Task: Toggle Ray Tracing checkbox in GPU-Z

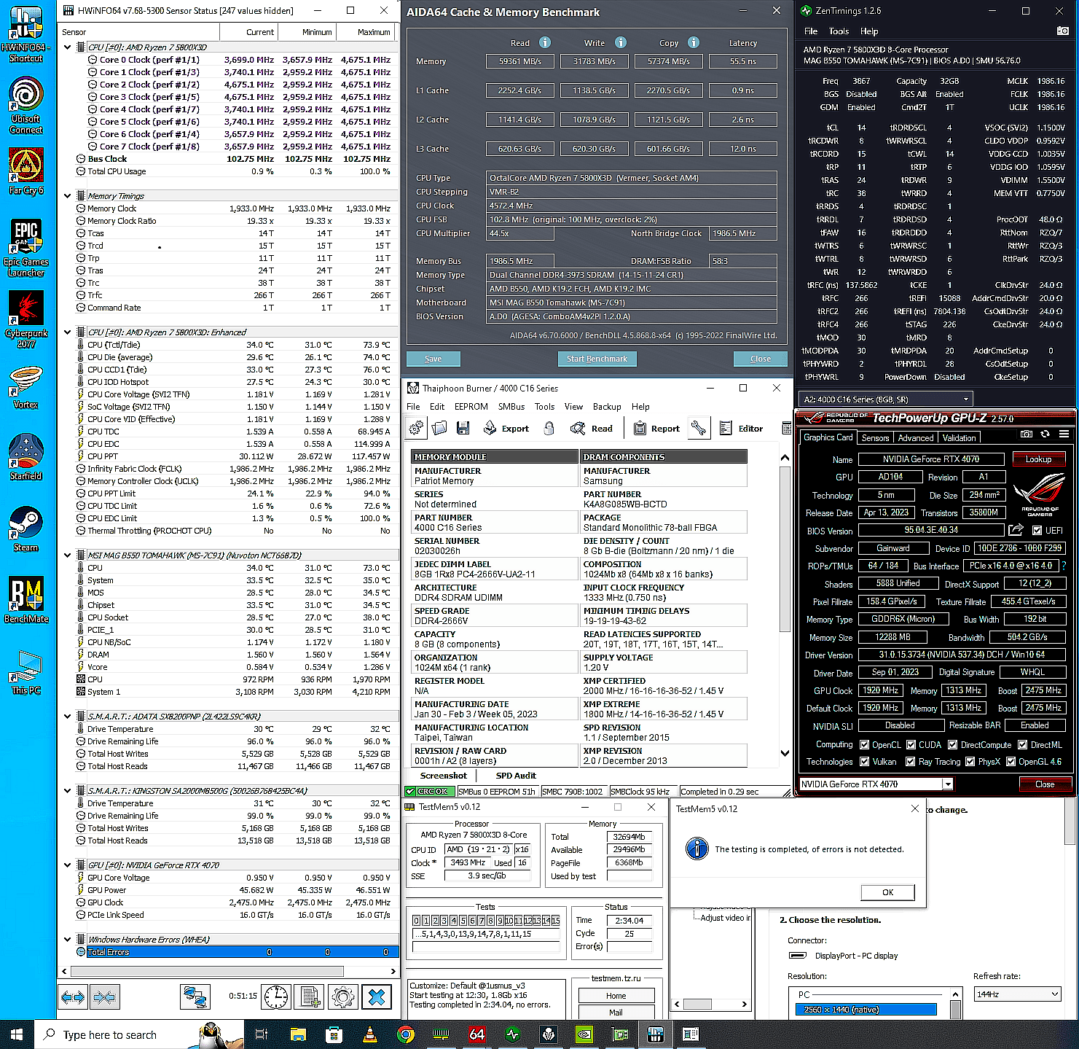Action: 910,761
